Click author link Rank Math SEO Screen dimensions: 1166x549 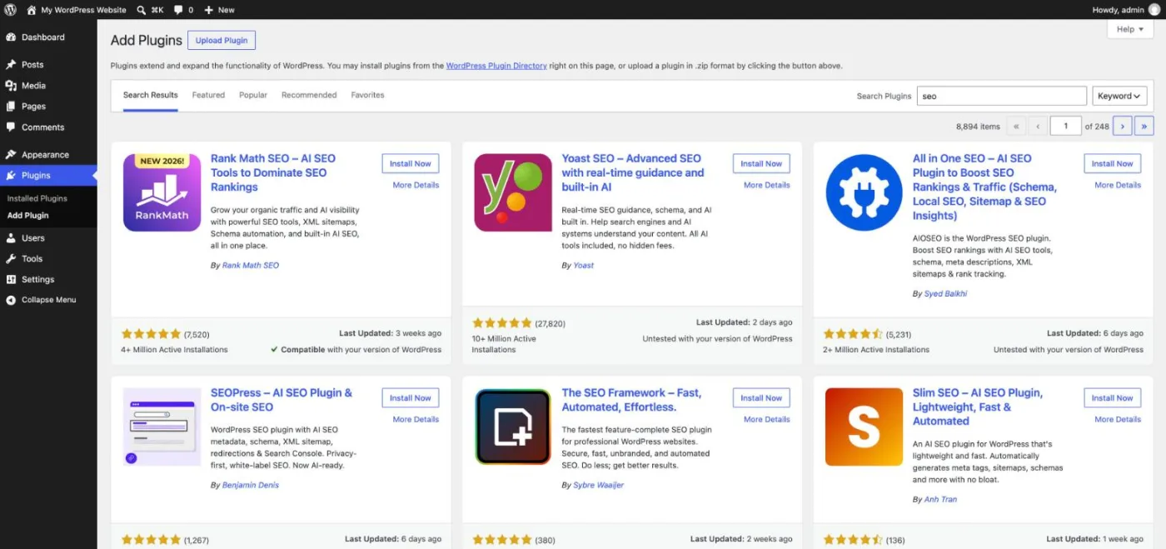point(251,265)
